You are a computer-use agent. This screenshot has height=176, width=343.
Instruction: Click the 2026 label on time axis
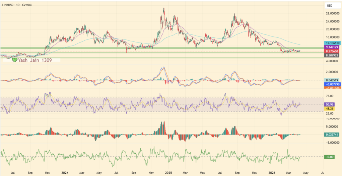[x=272, y=172]
